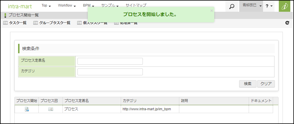Open グループタスク一覧
Viewport: 294px width, 124px height.
pos(52,23)
